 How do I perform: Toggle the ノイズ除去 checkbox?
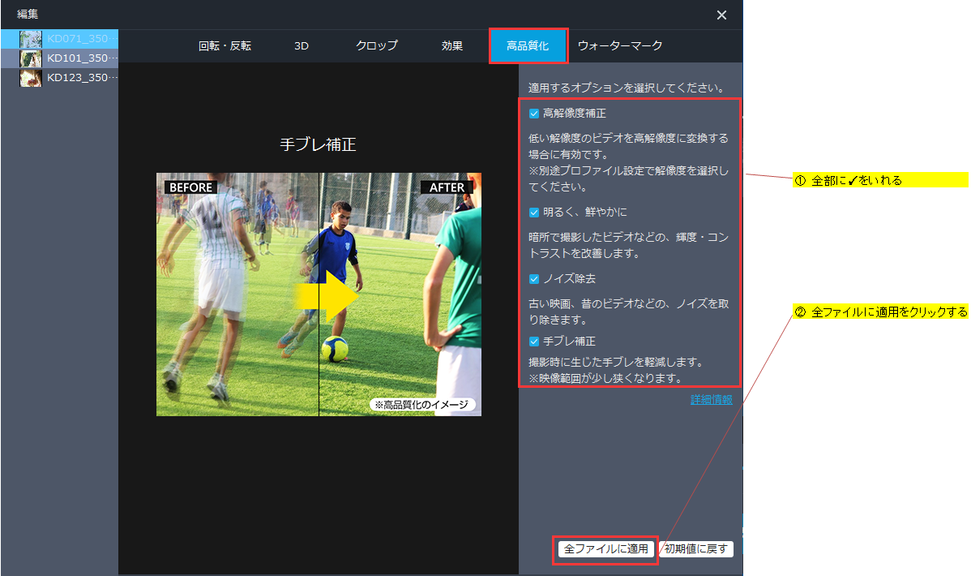(534, 279)
